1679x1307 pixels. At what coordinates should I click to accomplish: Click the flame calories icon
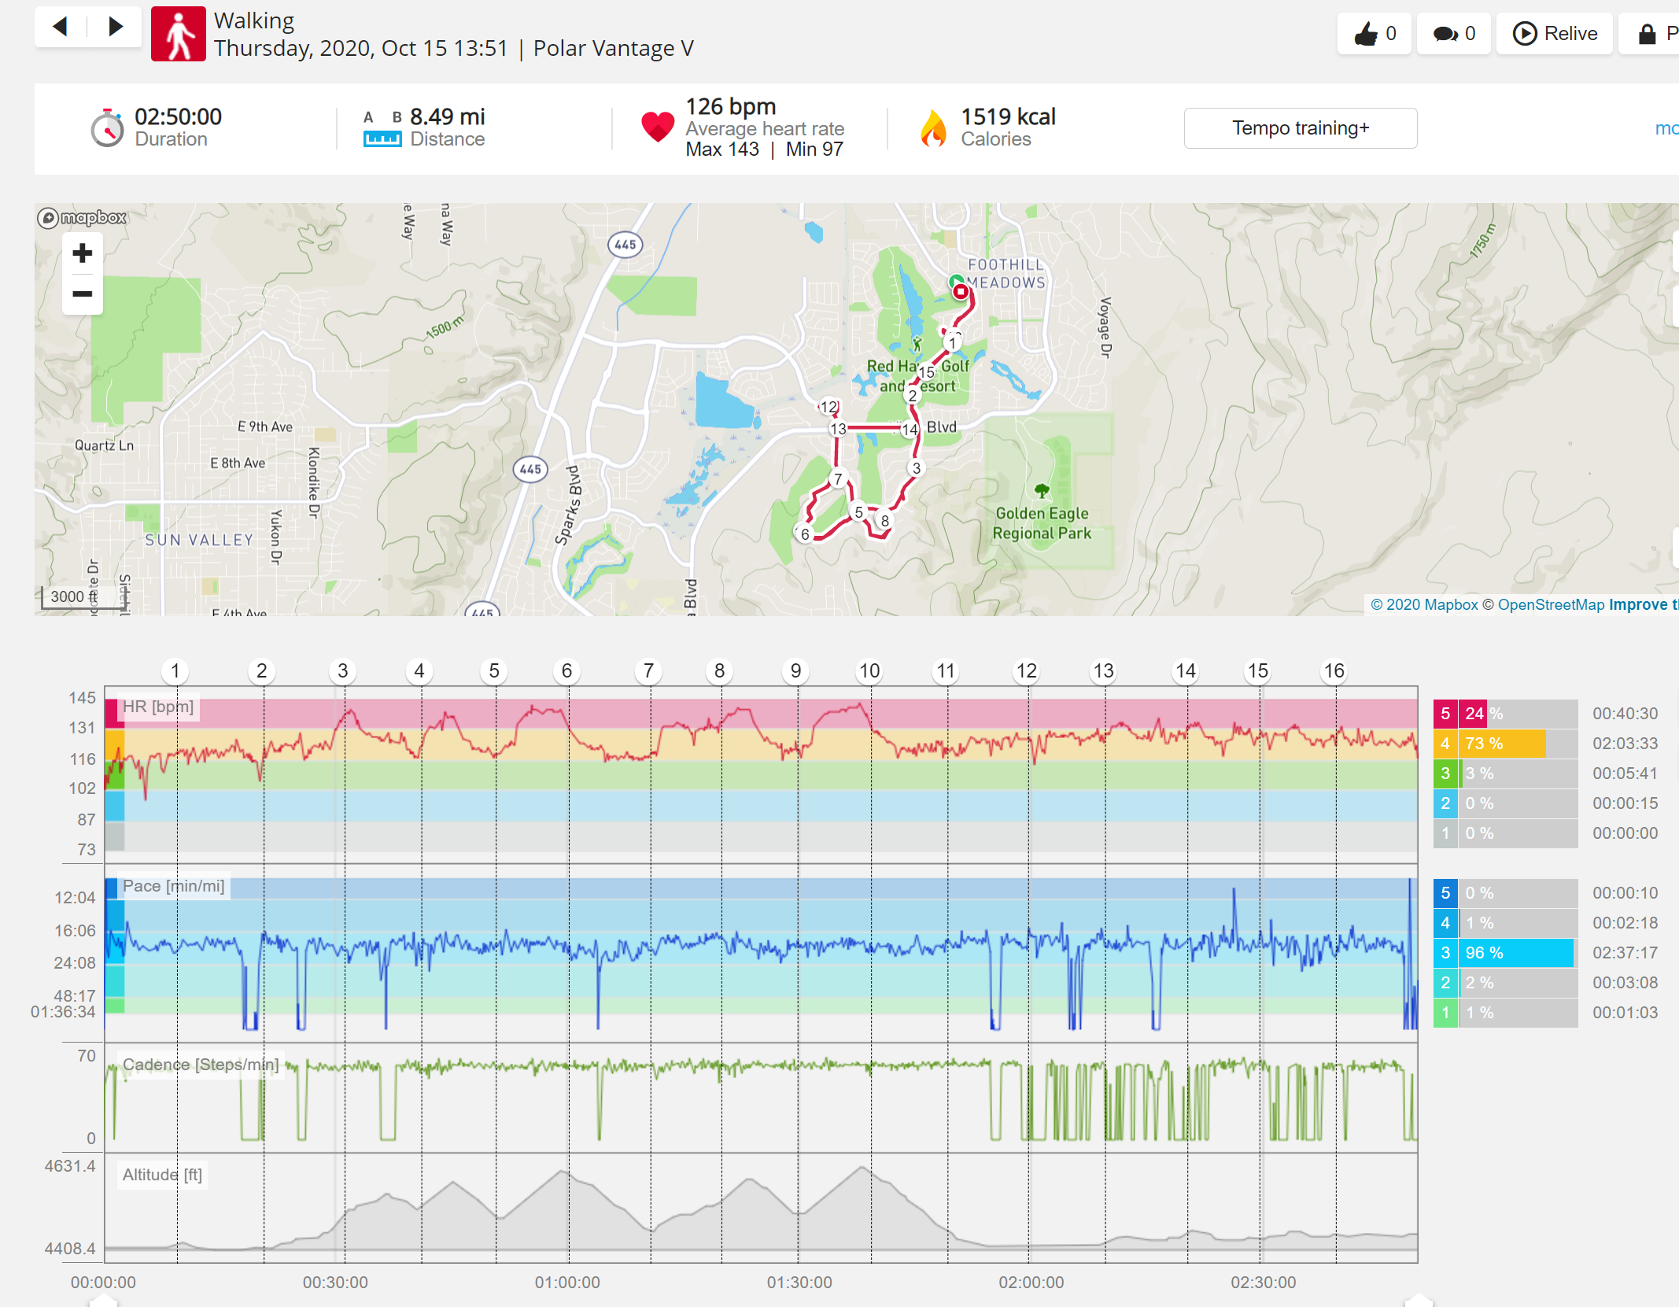tap(933, 127)
